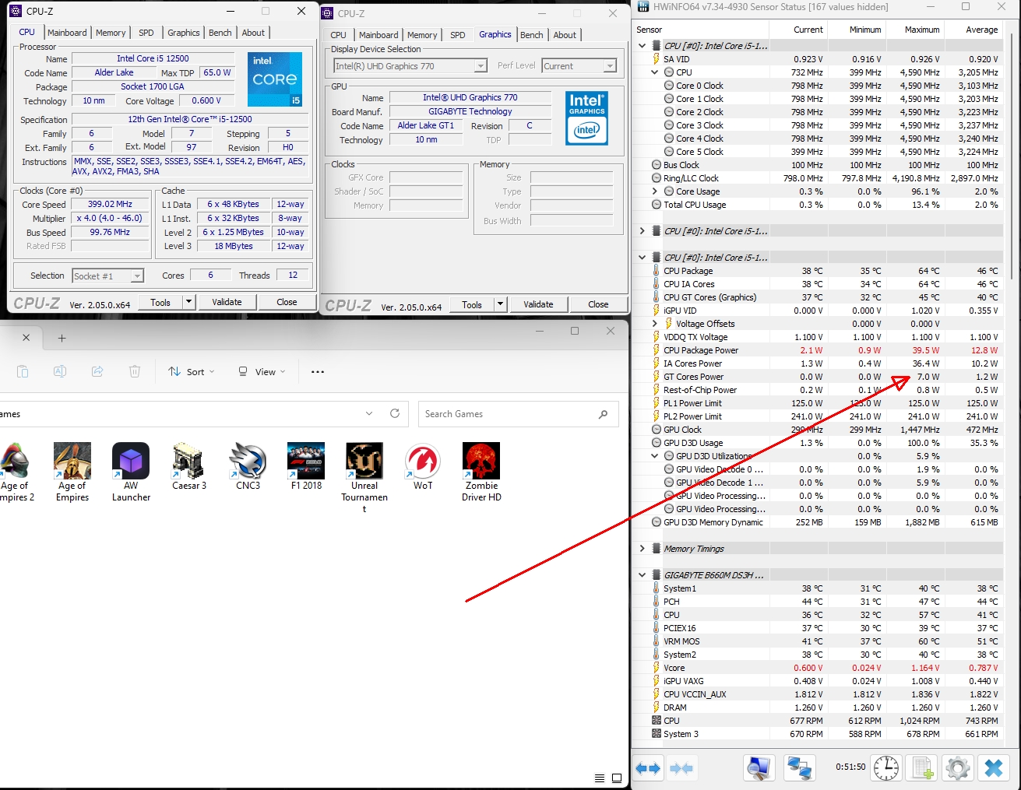Open the Unreal Tournament shortcut
Image resolution: width=1021 pixels, height=790 pixels.
[364, 477]
